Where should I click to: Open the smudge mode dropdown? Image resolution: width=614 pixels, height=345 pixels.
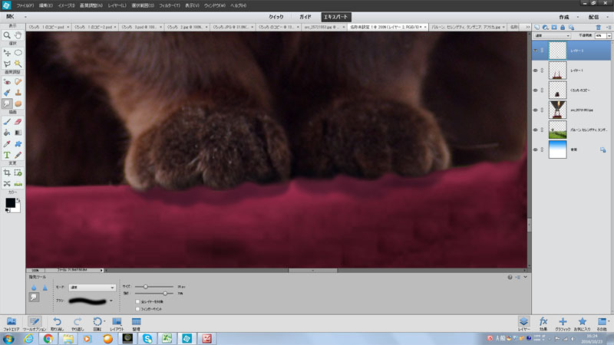(x=92, y=287)
